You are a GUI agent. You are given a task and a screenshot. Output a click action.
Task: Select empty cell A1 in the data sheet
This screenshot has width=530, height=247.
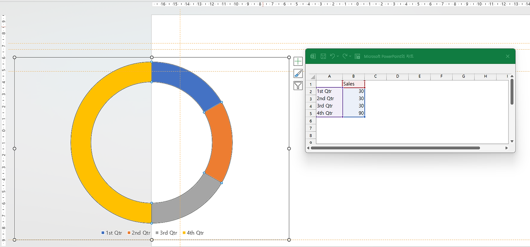point(329,84)
